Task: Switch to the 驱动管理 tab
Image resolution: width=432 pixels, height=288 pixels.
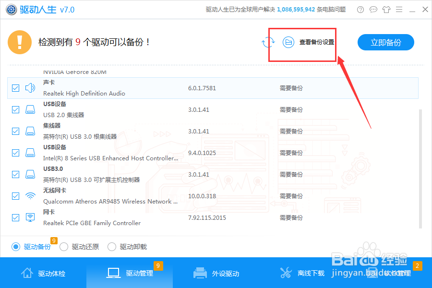Action: (130, 273)
